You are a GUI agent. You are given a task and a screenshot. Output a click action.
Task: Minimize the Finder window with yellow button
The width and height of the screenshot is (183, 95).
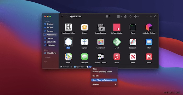(48, 16)
